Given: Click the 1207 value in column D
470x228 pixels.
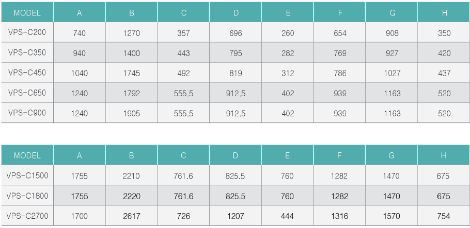Looking at the screenshot, I should pos(235,216).
